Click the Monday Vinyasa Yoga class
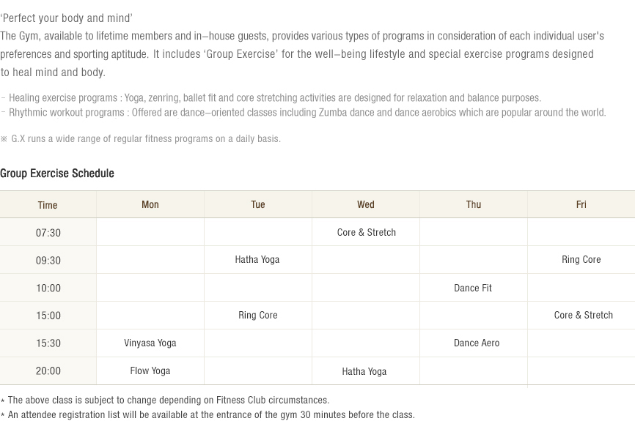Viewport: 635px width, 421px height. coord(150,343)
